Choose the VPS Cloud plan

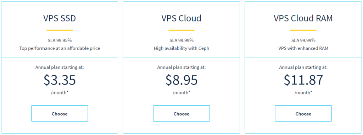(181, 113)
